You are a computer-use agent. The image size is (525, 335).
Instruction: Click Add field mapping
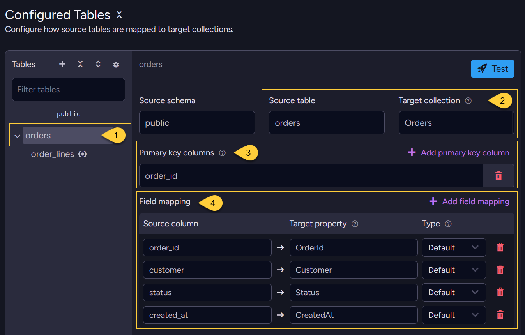pos(469,201)
